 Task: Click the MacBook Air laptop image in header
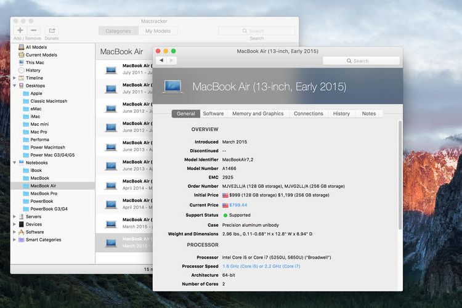coord(172,87)
